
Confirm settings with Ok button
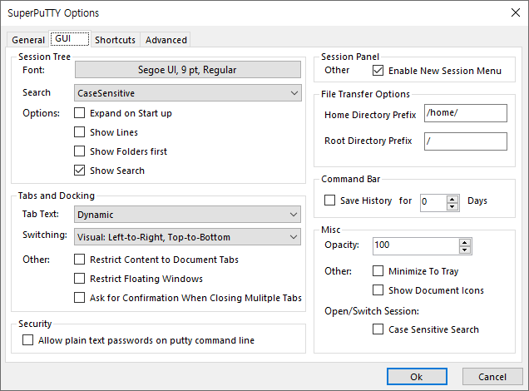tap(417, 377)
